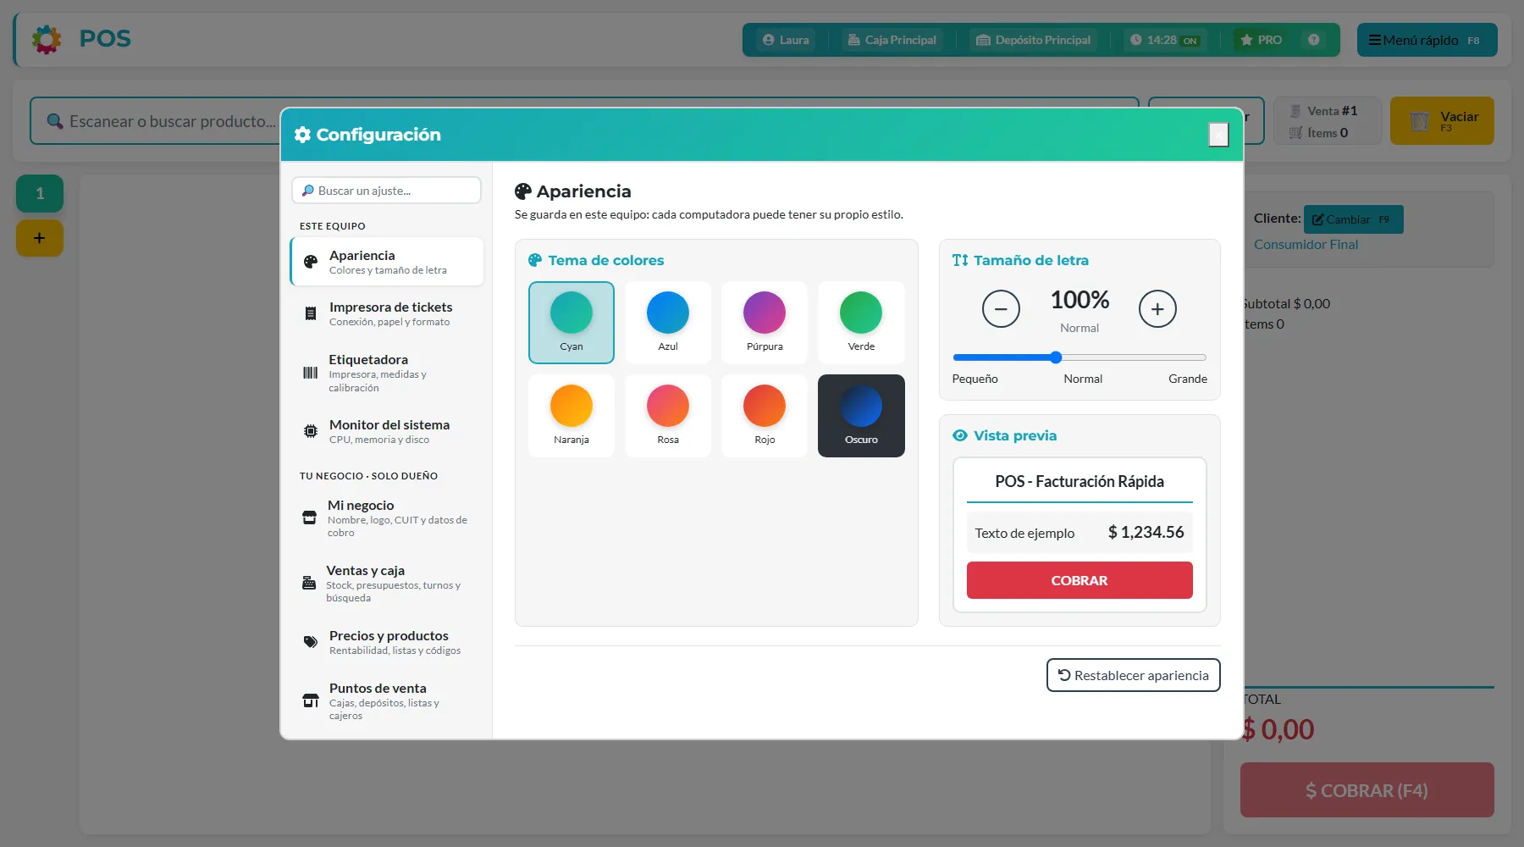This screenshot has height=847, width=1524.
Task: Select the Azul color theme
Action: coord(668,323)
